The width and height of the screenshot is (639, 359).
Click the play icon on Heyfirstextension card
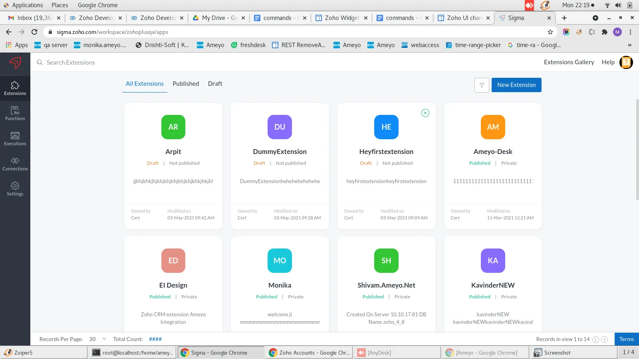point(425,113)
